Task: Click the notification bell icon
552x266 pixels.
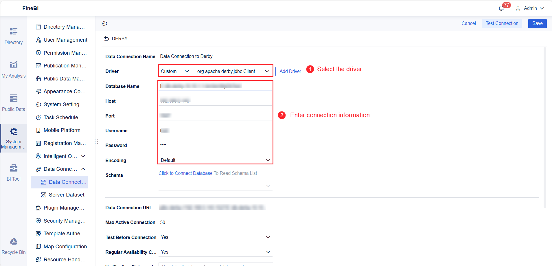Action: (x=501, y=8)
